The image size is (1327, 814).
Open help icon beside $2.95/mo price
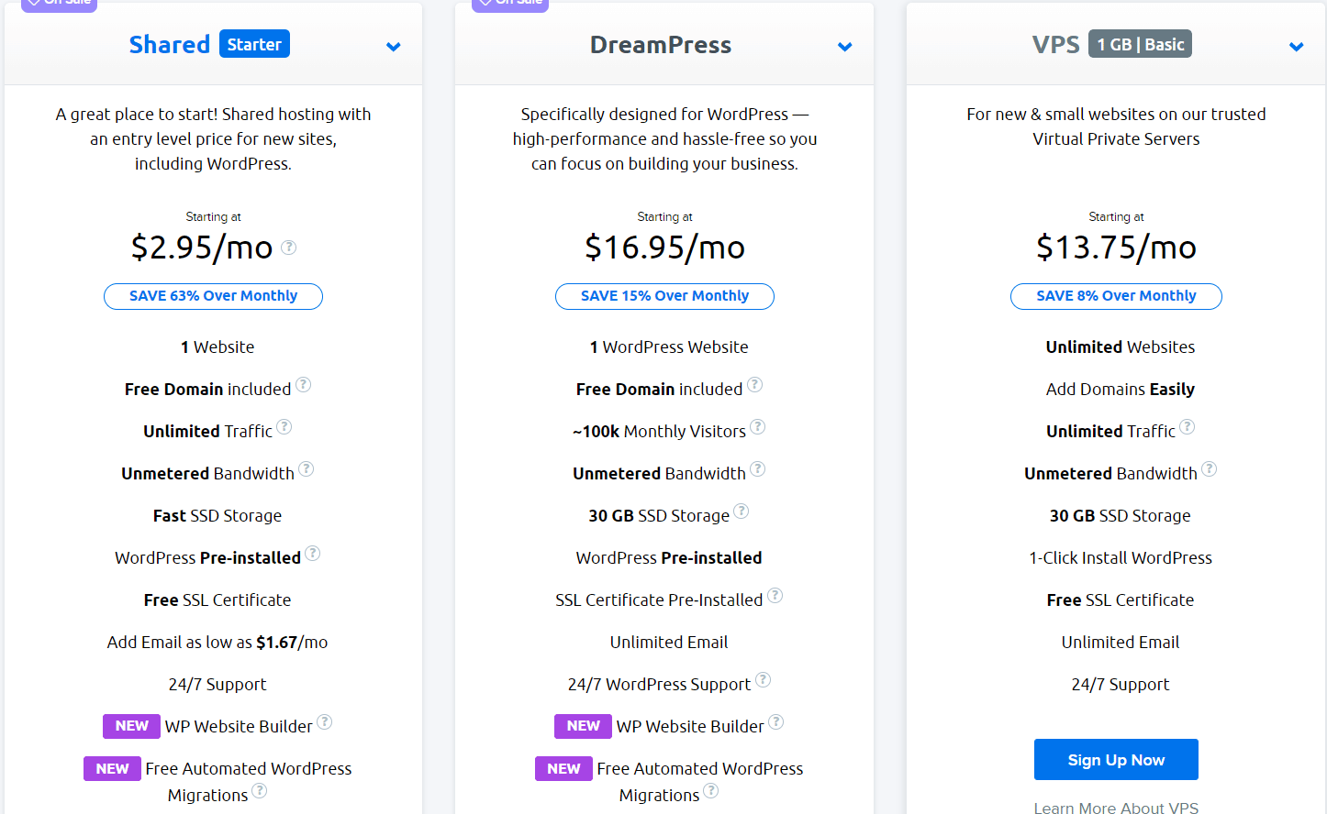288,247
